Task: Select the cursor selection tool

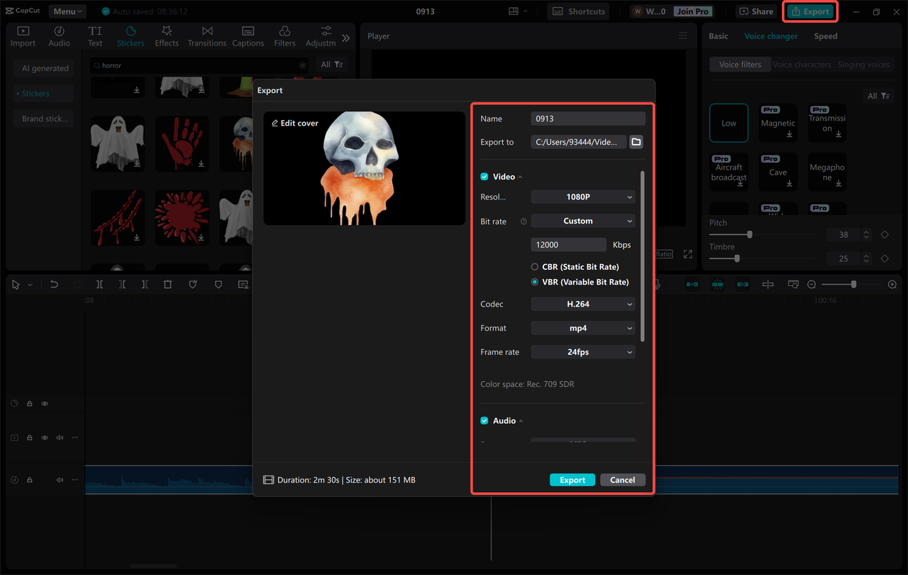Action: click(x=16, y=284)
